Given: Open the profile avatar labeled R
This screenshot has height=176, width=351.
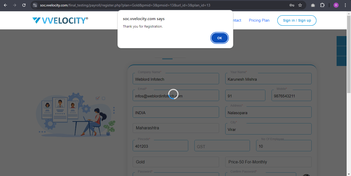Looking at the screenshot, I should coord(336,5).
